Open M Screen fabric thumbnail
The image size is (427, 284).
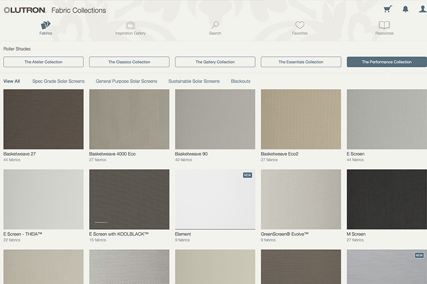(387, 199)
